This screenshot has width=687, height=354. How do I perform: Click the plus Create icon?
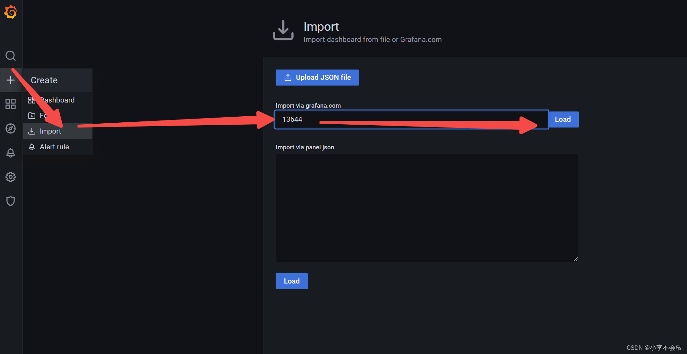click(11, 80)
